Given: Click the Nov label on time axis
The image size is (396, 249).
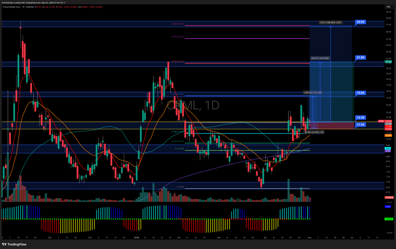Looking at the screenshot, I should [x=50, y=237].
